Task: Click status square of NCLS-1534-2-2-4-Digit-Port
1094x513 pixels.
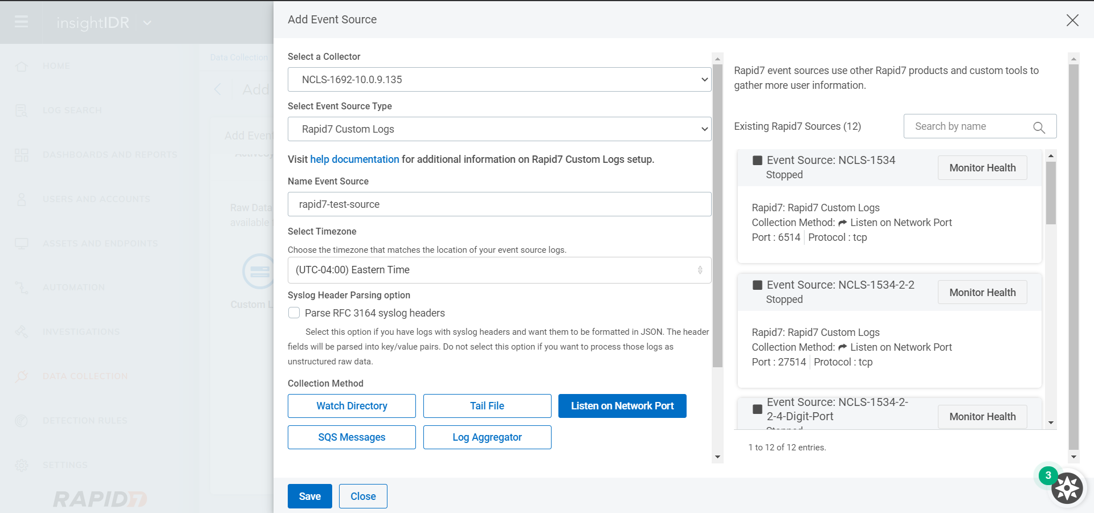Action: (x=757, y=409)
